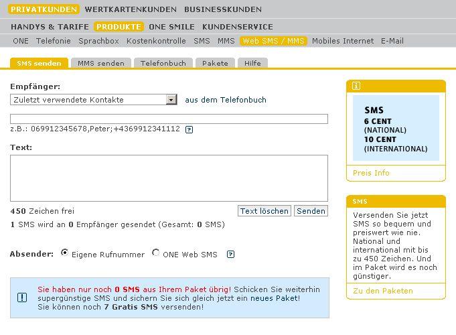Image resolution: width=456 pixels, height=335 pixels.
Task: Open the Preis Info link
Action: [371, 173]
